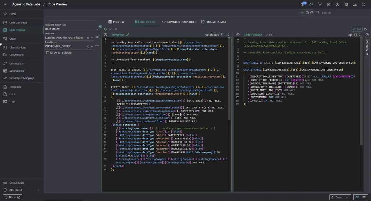Toggle the lines menu button in bottom bar
The width and height of the screenshot is (371, 201).
tap(364, 197)
